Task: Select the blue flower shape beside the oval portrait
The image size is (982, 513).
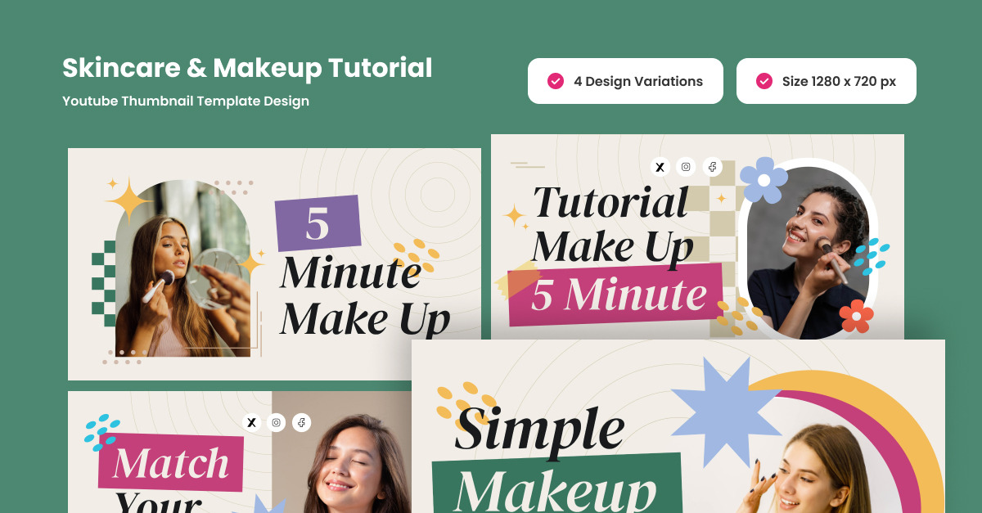Action: (764, 180)
